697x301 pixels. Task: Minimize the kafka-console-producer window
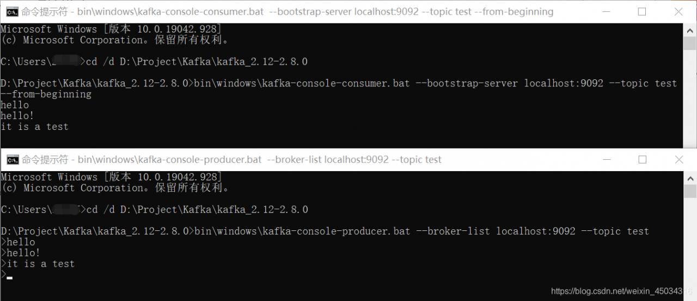tap(606, 160)
